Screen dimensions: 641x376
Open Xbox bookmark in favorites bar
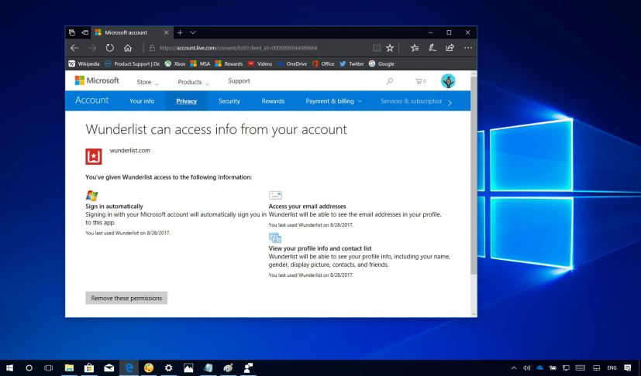click(175, 63)
